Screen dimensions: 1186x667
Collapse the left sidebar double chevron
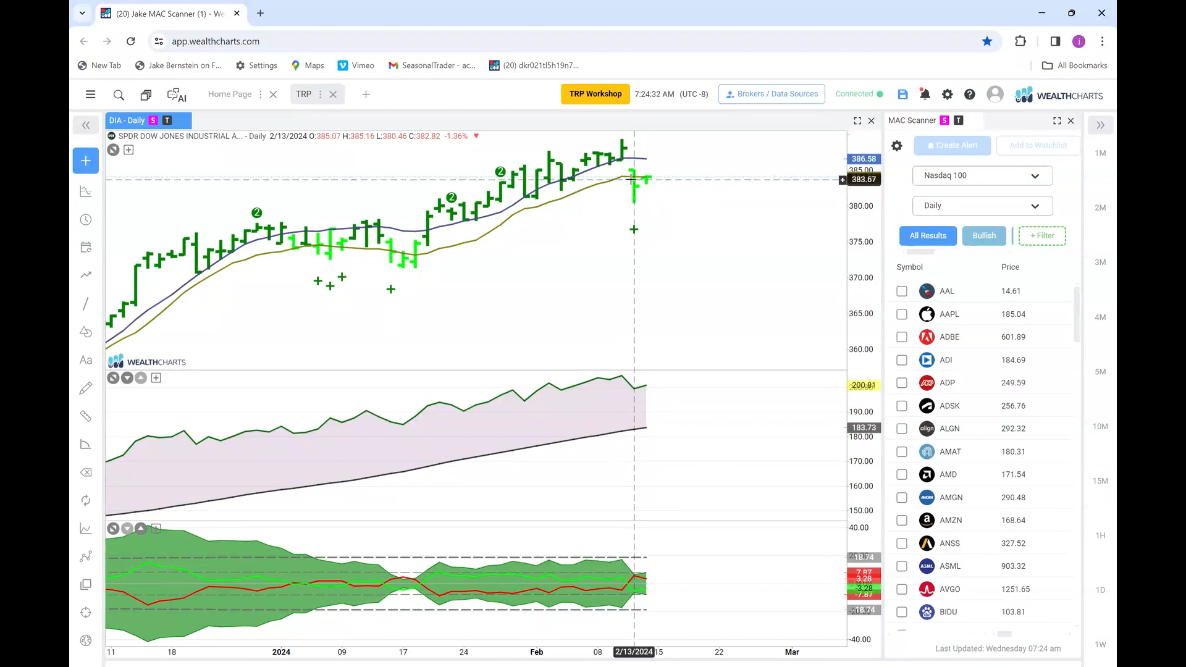(86, 125)
